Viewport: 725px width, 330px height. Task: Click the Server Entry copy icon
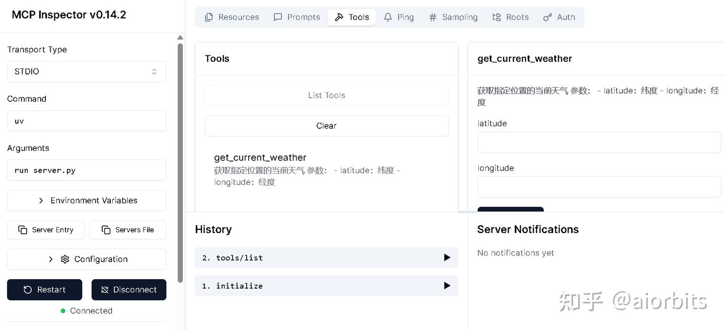23,230
